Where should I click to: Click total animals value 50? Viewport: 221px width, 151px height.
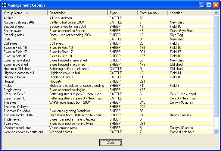[142, 18]
